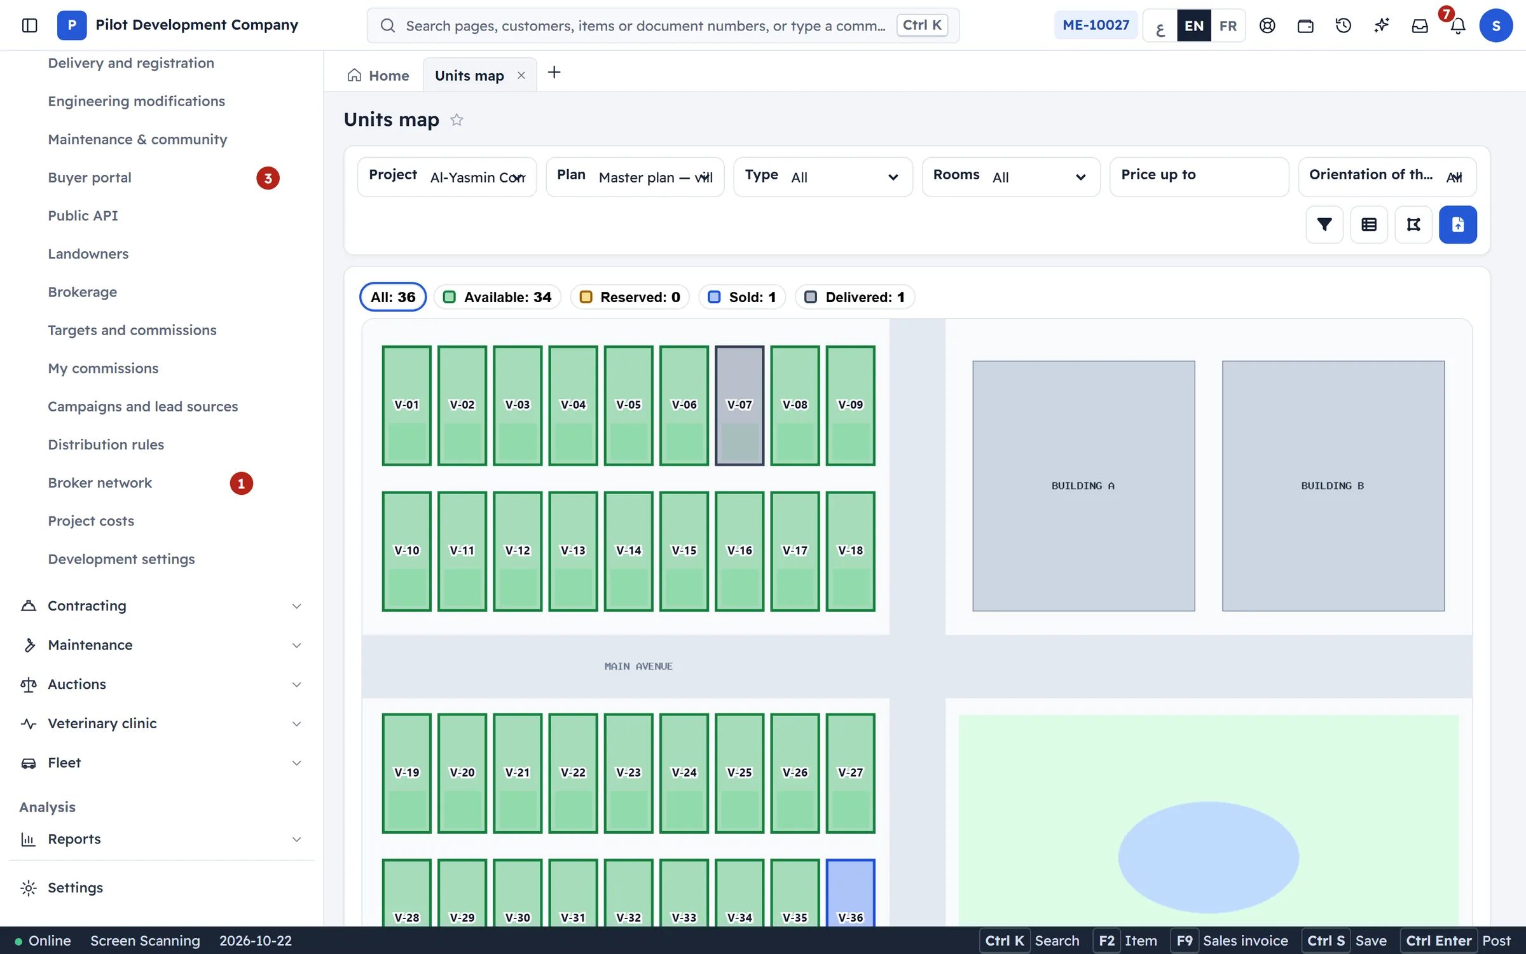Favorite the Units map page star
The image size is (1526, 954).
pos(457,120)
